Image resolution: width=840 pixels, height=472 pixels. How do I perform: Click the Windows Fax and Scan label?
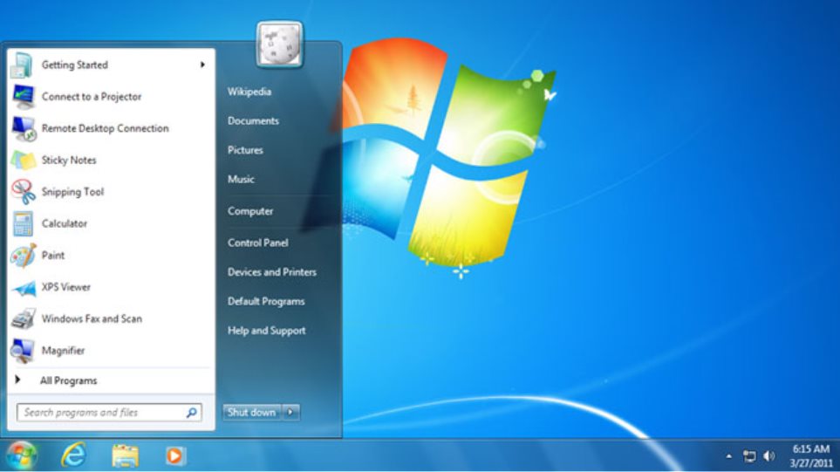(92, 318)
